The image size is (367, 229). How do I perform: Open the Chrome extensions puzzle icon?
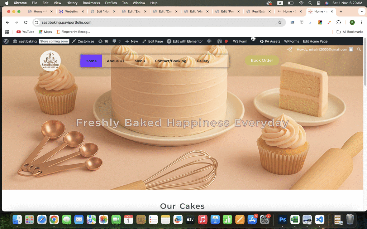[338, 22]
